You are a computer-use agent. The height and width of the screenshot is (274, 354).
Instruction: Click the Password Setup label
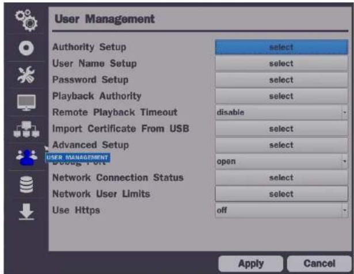click(x=90, y=80)
